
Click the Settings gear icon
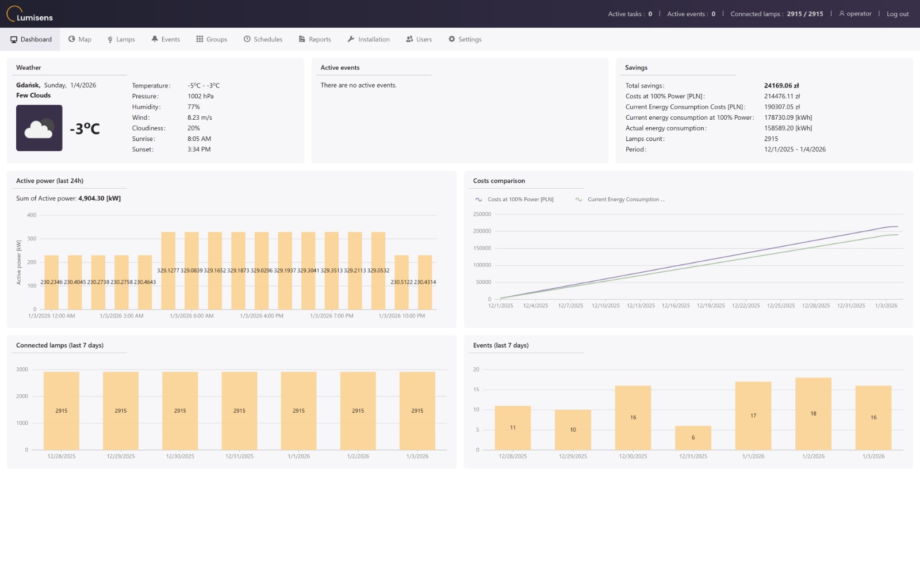[x=452, y=39]
